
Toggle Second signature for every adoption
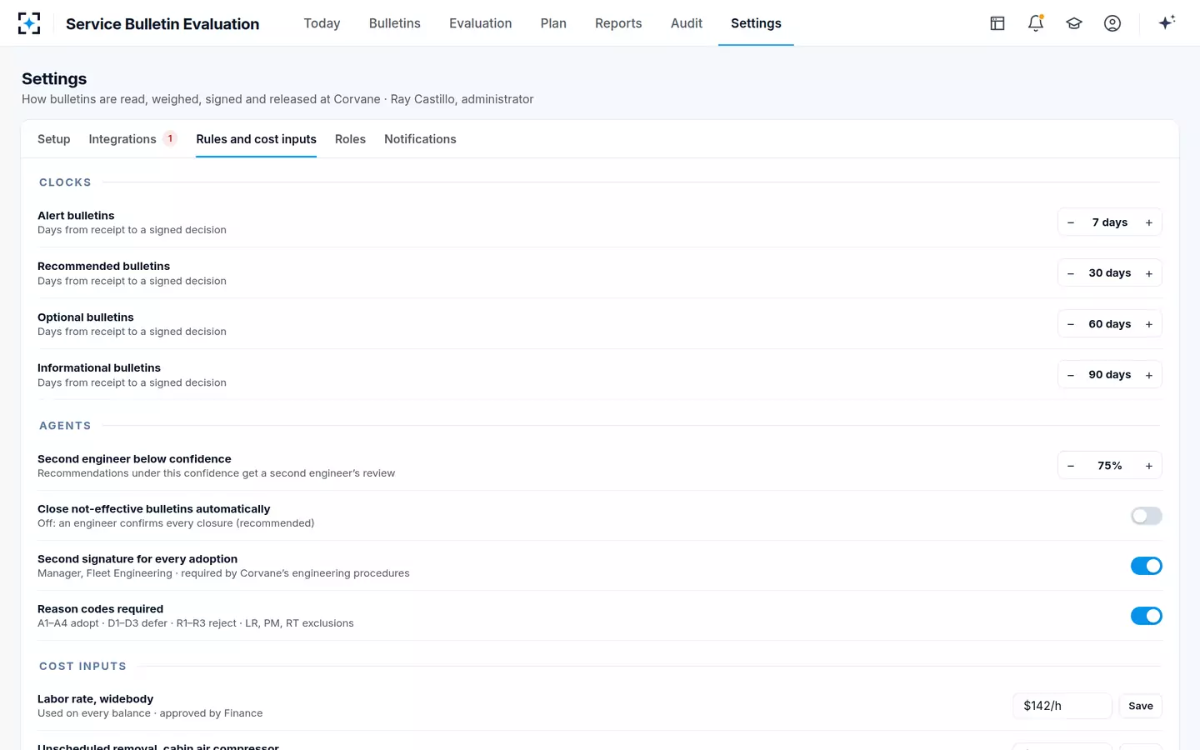pyautogui.click(x=1147, y=566)
